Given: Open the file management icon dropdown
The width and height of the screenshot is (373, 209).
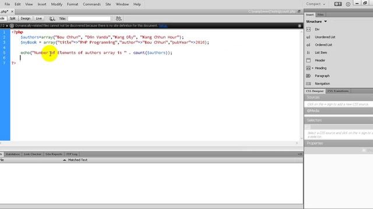Looking at the screenshot, I should [x=118, y=19].
